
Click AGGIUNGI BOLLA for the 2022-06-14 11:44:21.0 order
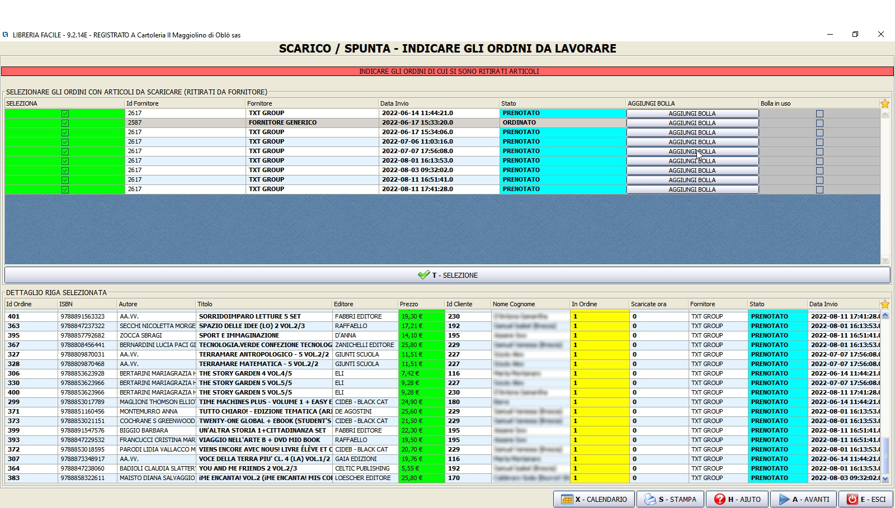[x=693, y=113]
